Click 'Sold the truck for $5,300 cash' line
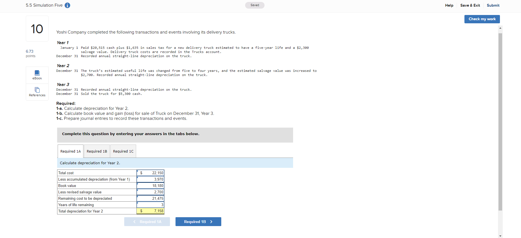Viewport: 521px width, 238px height. [x=111, y=94]
